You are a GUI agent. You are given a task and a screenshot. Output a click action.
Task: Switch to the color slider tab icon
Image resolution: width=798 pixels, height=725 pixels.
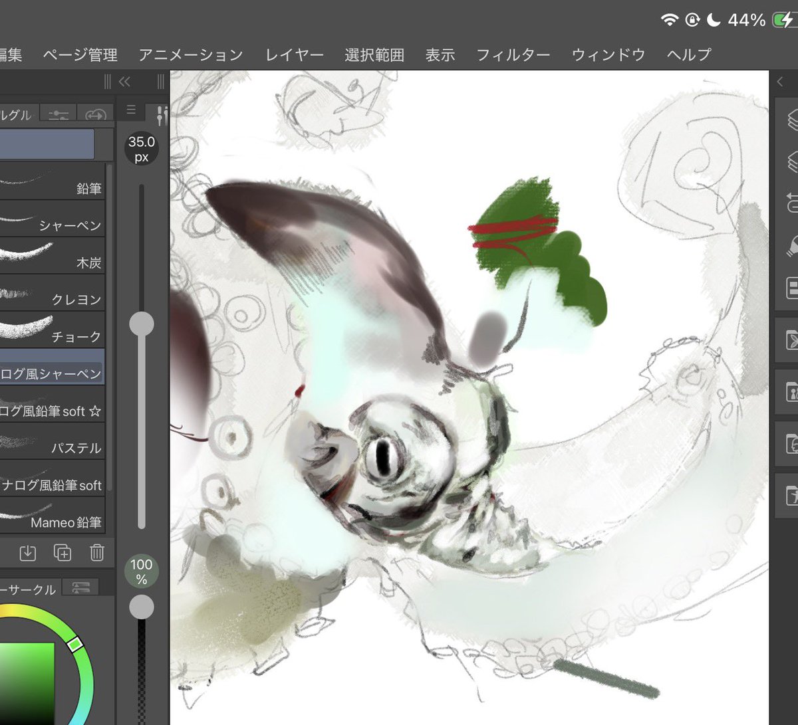click(x=81, y=588)
